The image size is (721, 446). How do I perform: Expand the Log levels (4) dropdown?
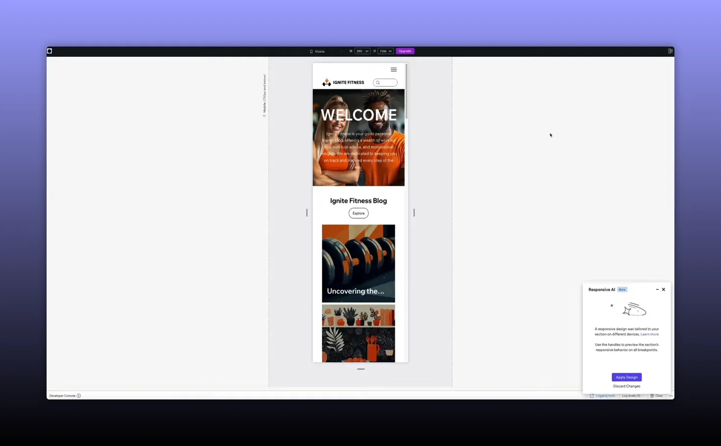[x=633, y=396]
